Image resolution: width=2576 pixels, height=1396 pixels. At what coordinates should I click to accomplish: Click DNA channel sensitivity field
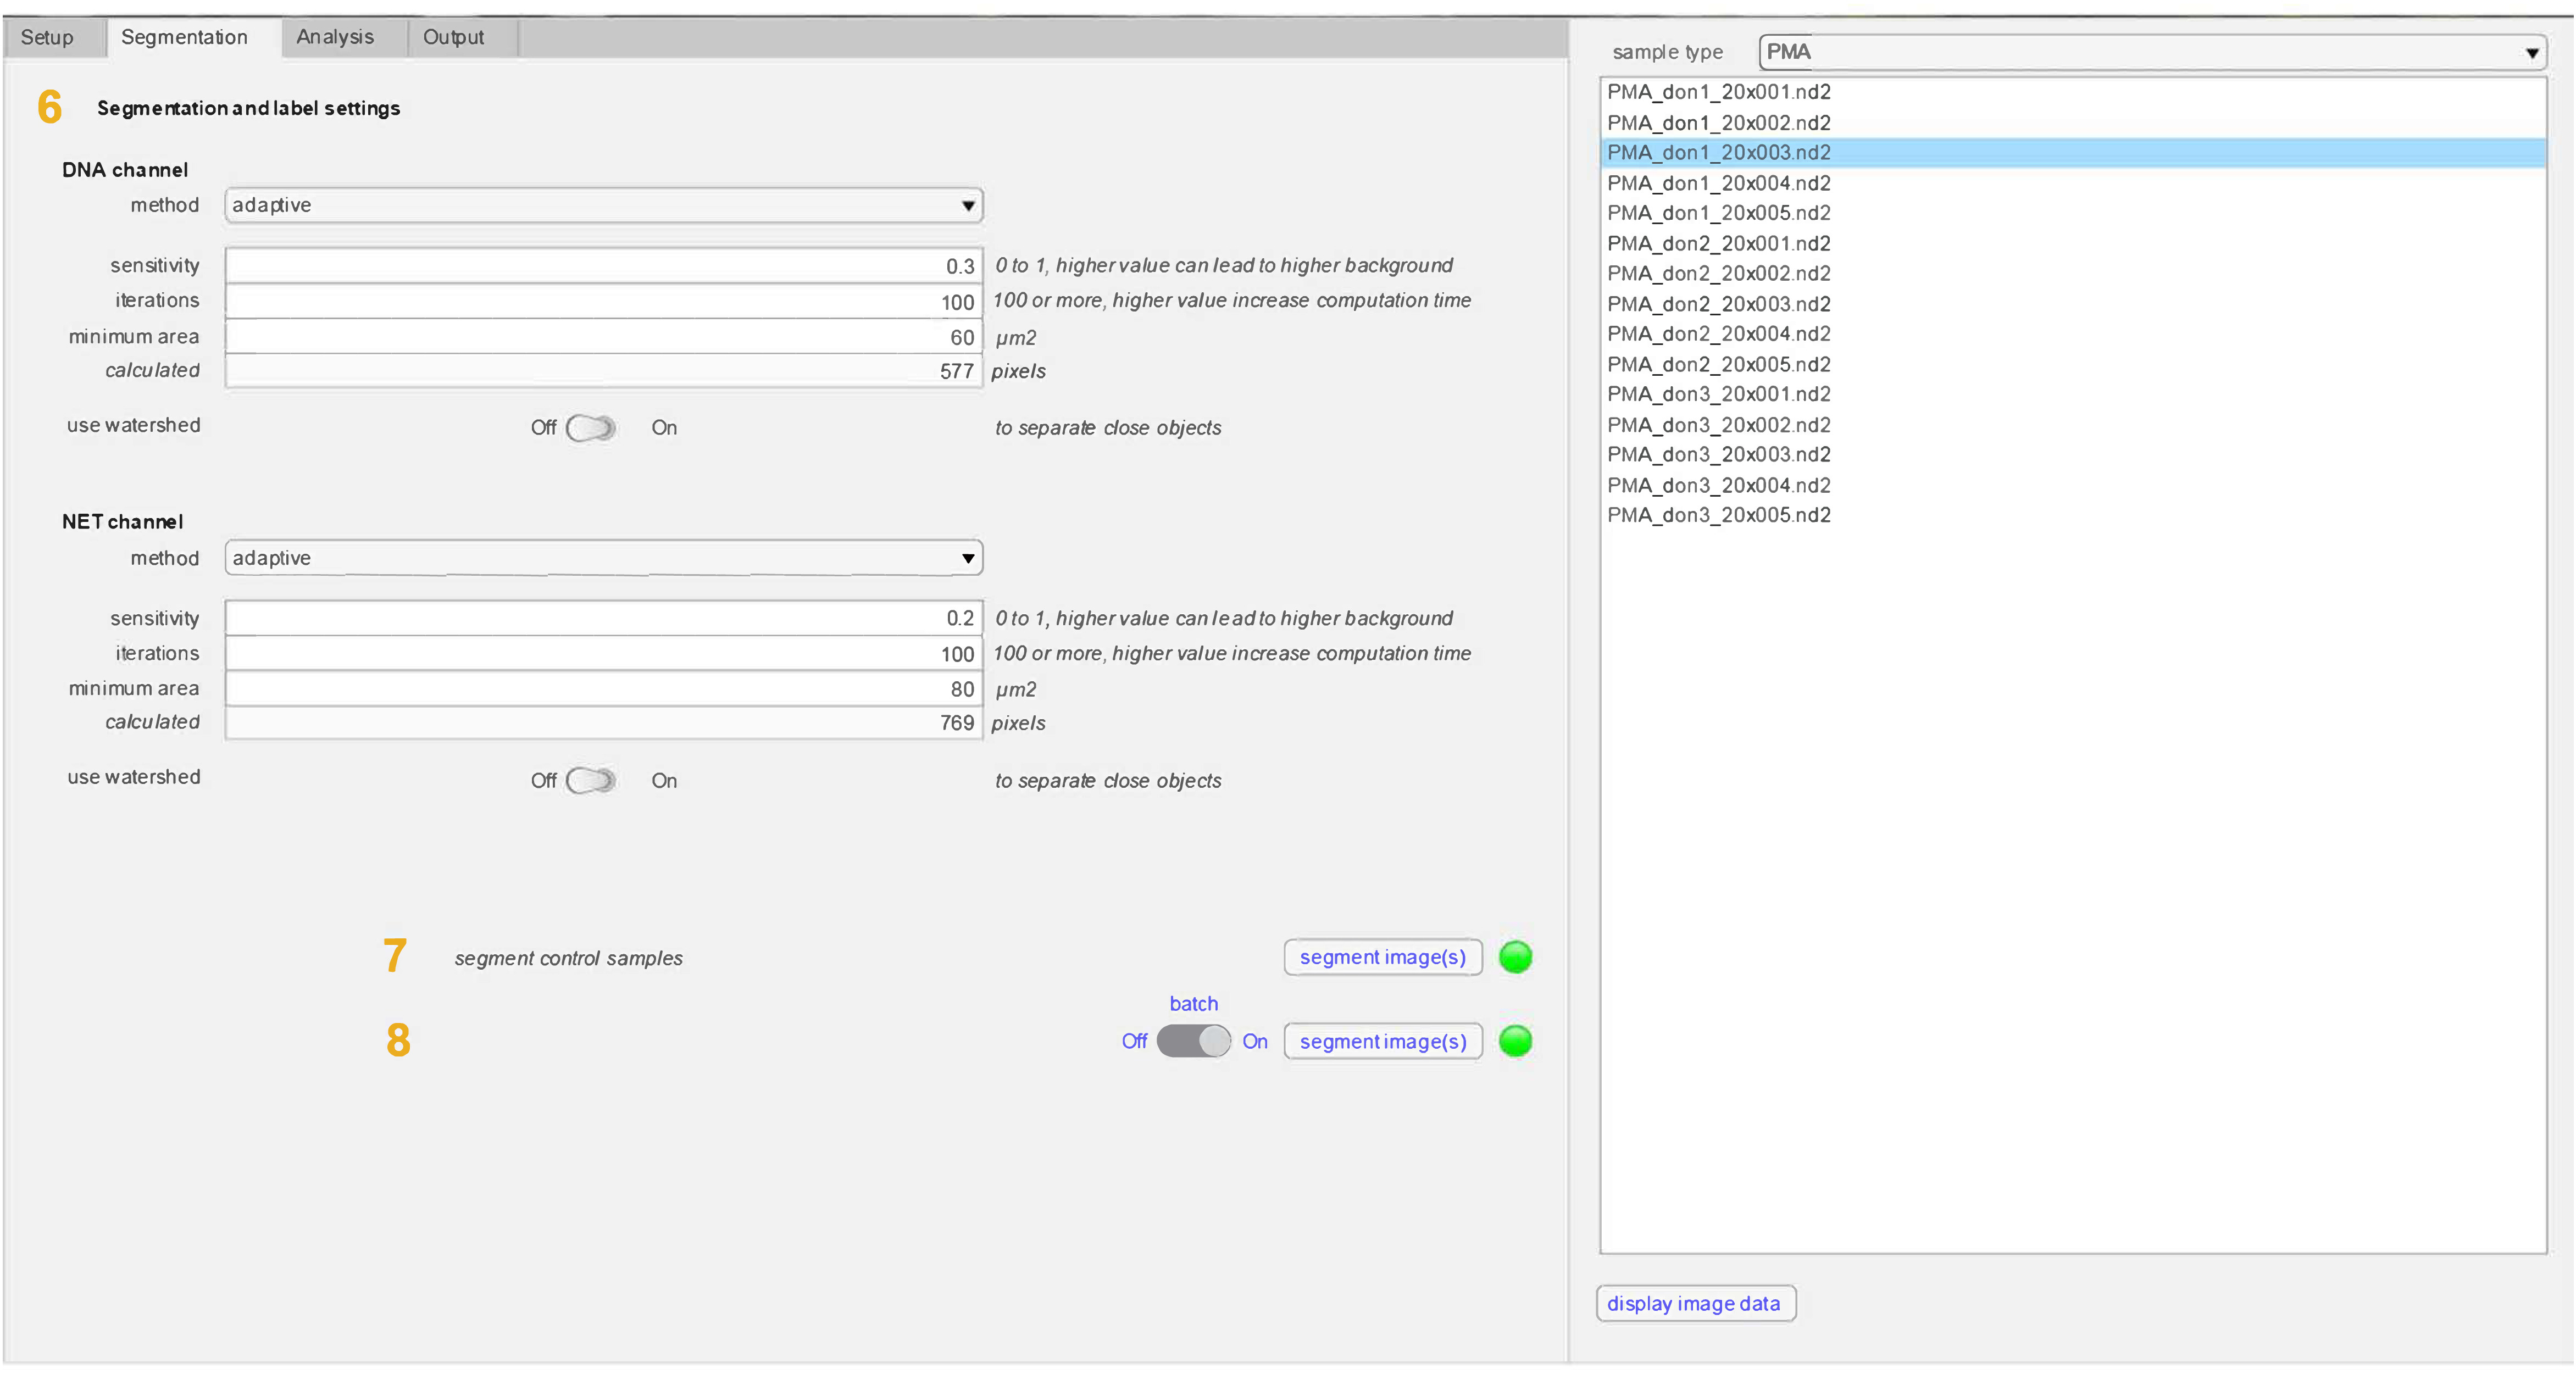pos(603,266)
